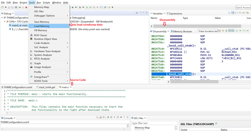This screenshot has height=131, width=251.
Task: Click the monitor icon next to Save All
Action: [16, 7]
